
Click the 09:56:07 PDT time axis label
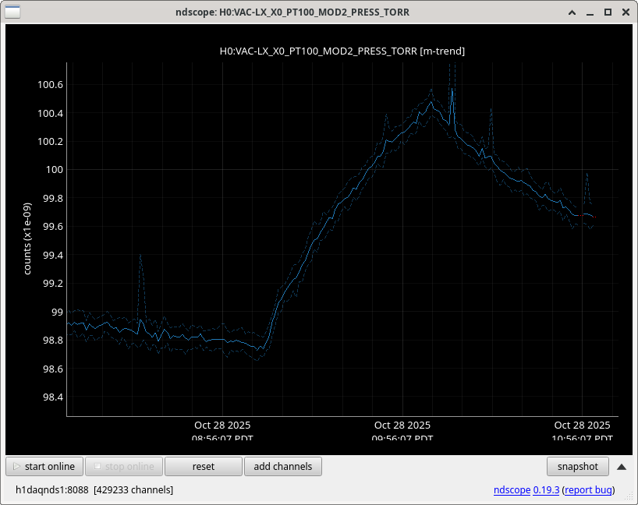pyautogui.click(x=402, y=438)
